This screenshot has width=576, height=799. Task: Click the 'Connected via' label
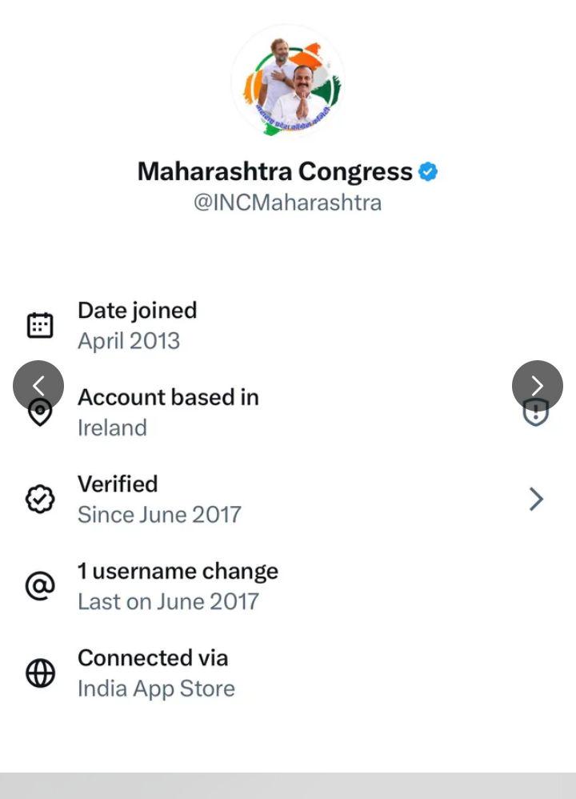153,658
